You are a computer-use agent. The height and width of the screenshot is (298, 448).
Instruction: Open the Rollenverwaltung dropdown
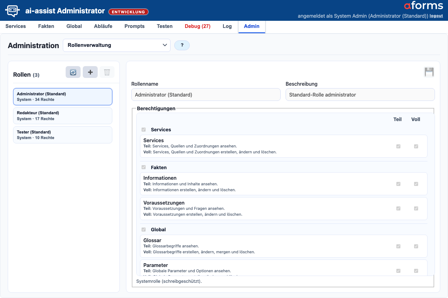tap(117, 45)
